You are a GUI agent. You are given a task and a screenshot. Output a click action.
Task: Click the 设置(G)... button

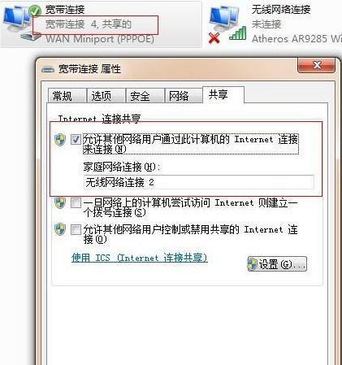pyautogui.click(x=277, y=264)
